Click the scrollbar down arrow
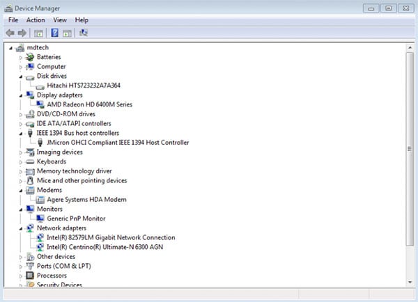This screenshot has width=418, height=302. coord(410,283)
